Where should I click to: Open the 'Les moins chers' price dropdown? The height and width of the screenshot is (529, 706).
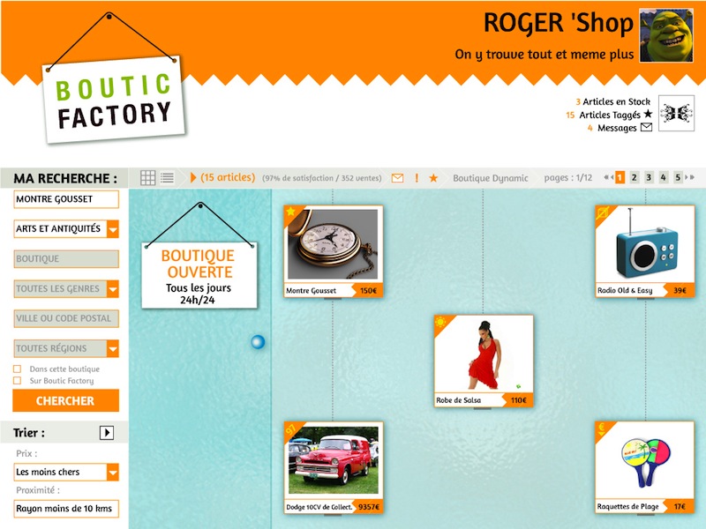pyautogui.click(x=111, y=473)
